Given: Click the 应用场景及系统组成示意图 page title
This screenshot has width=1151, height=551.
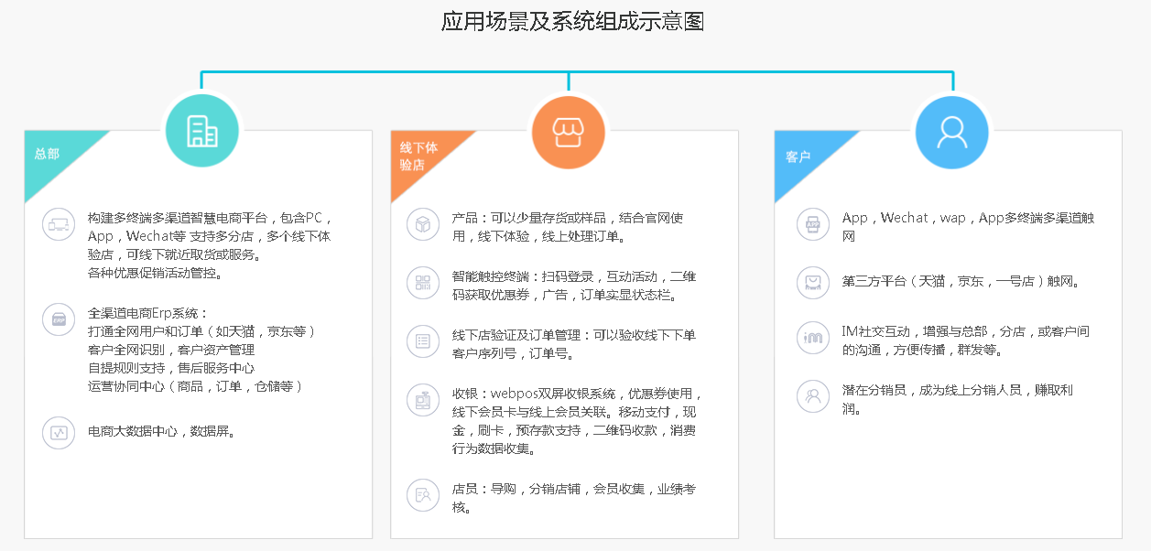Looking at the screenshot, I should point(572,22).
